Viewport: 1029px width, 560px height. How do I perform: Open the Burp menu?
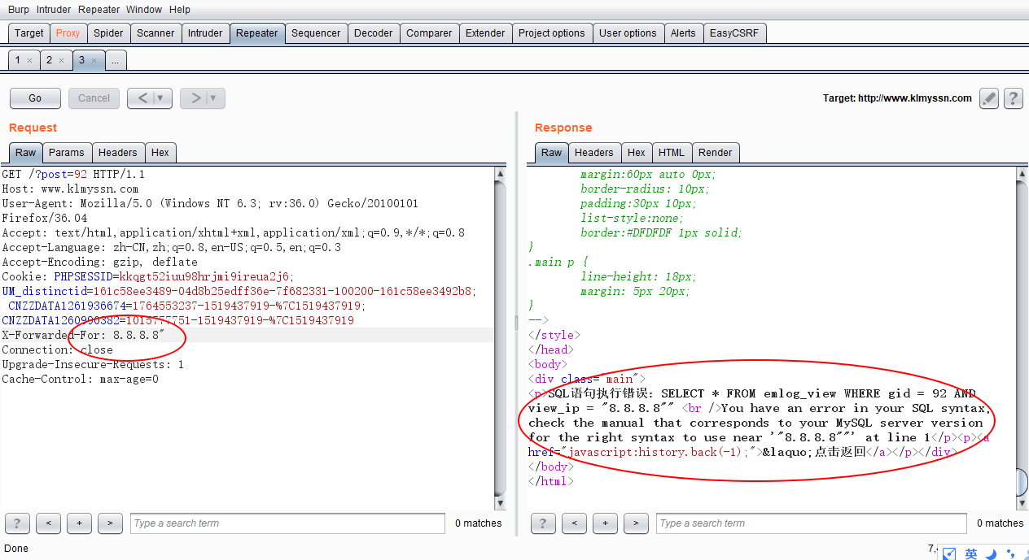click(18, 10)
